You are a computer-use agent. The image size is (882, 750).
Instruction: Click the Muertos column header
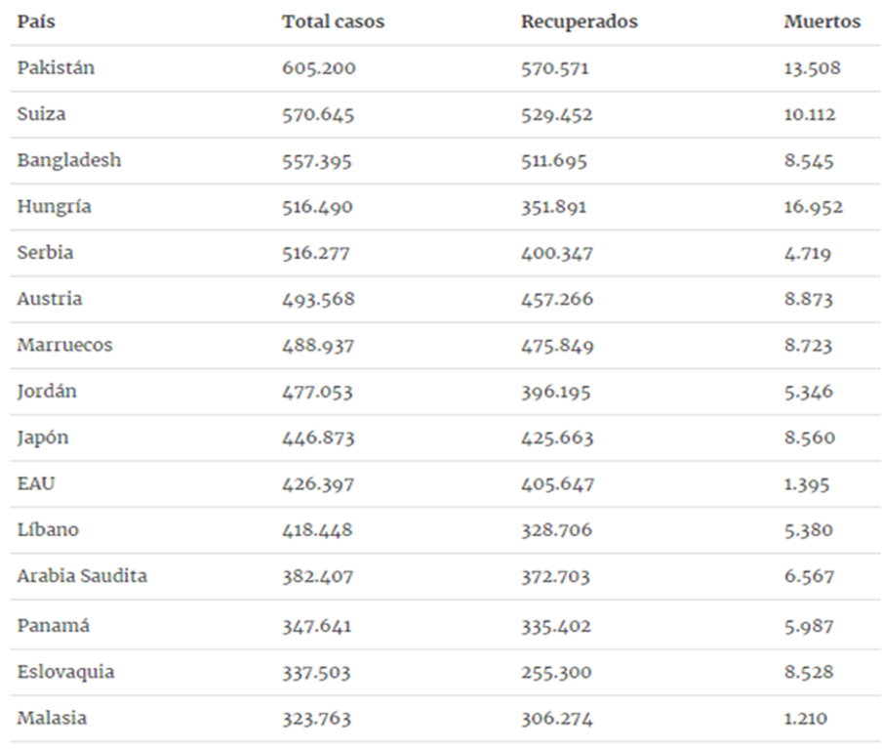coord(822,21)
